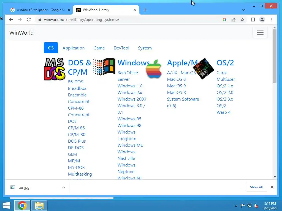Open the Mac OS X link
Screen dimensions: 282x211
tap(177, 93)
